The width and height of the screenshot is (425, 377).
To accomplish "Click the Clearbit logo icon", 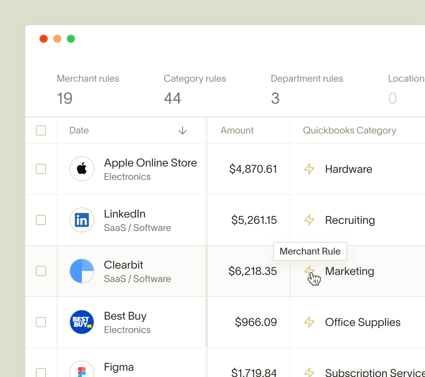I will click(x=82, y=271).
